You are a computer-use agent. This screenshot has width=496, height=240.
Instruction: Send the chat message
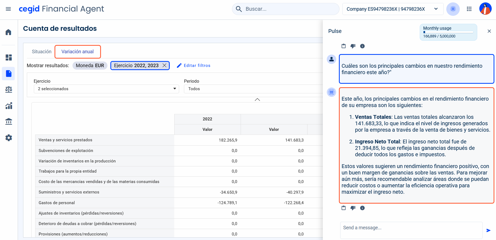tap(488, 230)
